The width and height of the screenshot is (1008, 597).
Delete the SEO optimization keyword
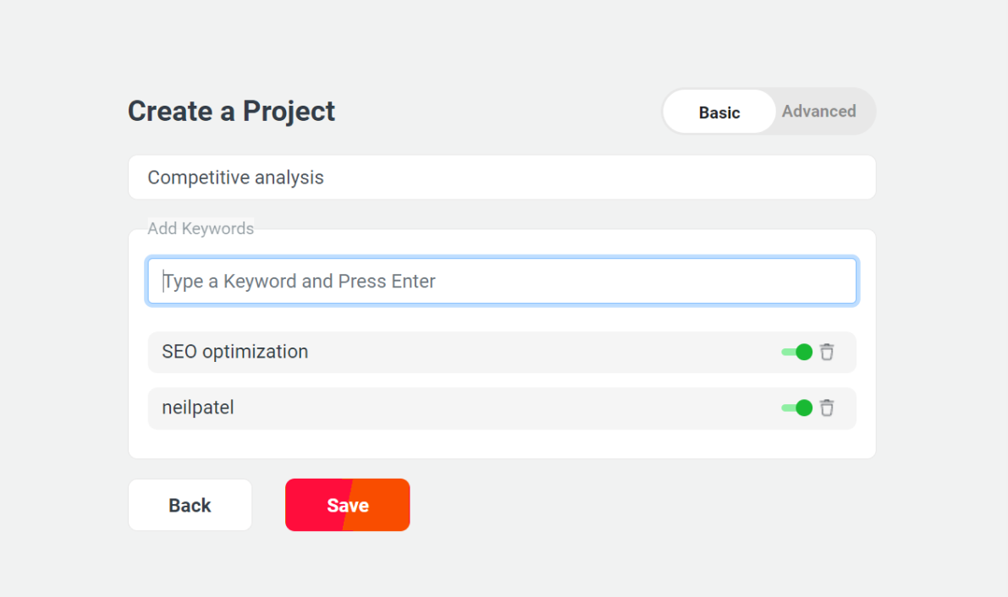point(827,352)
